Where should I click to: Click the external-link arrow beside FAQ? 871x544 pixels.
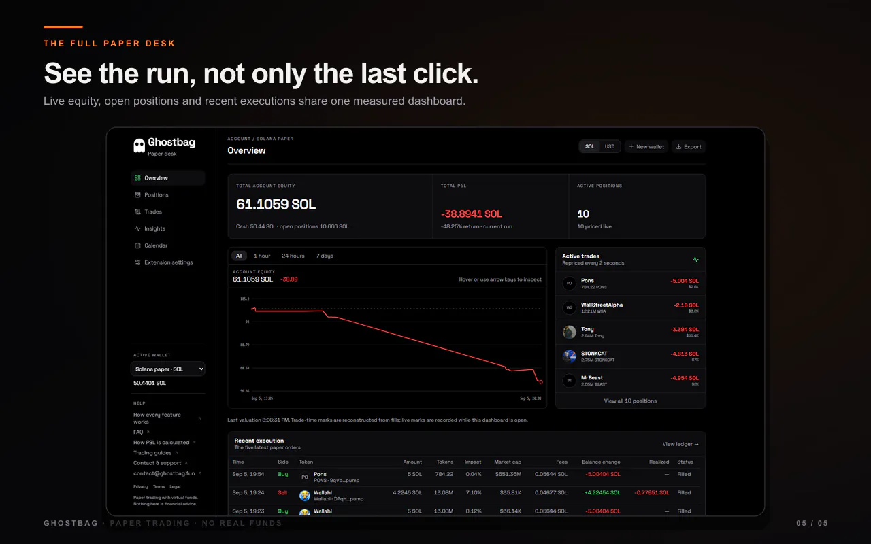point(148,432)
